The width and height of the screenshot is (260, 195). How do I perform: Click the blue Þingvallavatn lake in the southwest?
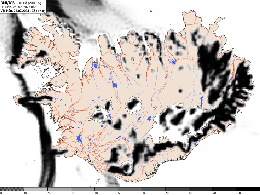(x=79, y=139)
